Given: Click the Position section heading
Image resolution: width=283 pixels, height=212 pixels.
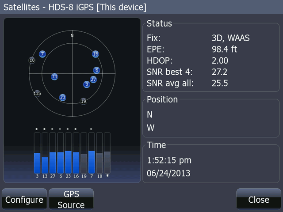Looking at the screenshot, I should [162, 99].
